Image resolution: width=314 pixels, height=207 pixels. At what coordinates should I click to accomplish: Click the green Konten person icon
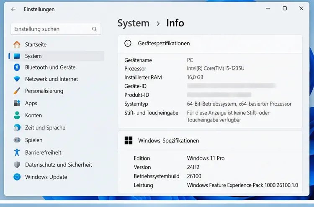pyautogui.click(x=17, y=115)
